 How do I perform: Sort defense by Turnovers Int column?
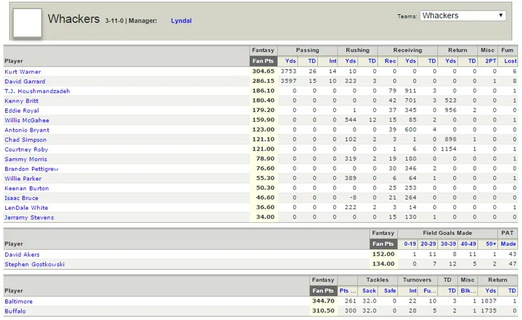click(413, 291)
